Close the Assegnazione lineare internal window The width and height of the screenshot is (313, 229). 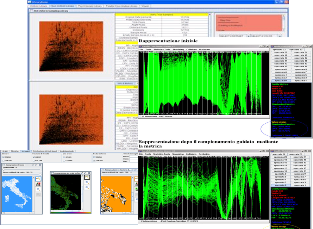pyautogui.click(x=40, y=165)
